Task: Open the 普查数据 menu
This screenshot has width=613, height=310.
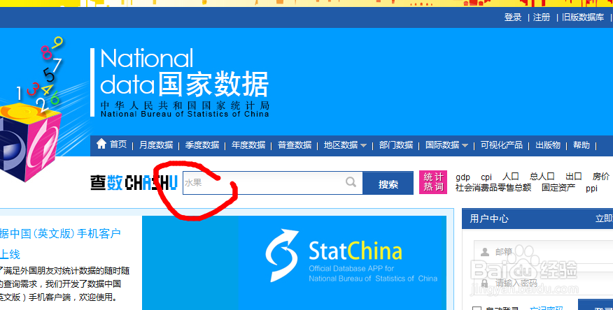Action: pyautogui.click(x=295, y=145)
